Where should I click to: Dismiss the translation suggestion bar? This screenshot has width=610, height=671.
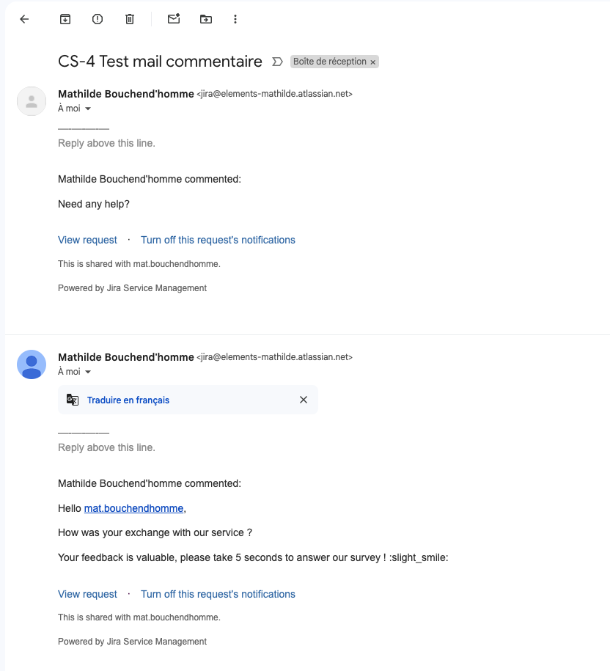point(304,400)
